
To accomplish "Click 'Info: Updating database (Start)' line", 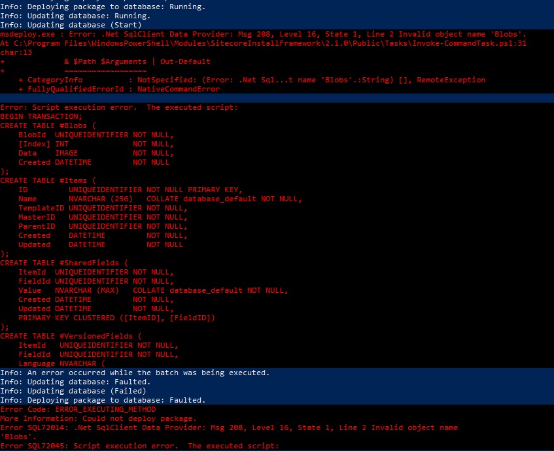I will pyautogui.click(x=71, y=25).
